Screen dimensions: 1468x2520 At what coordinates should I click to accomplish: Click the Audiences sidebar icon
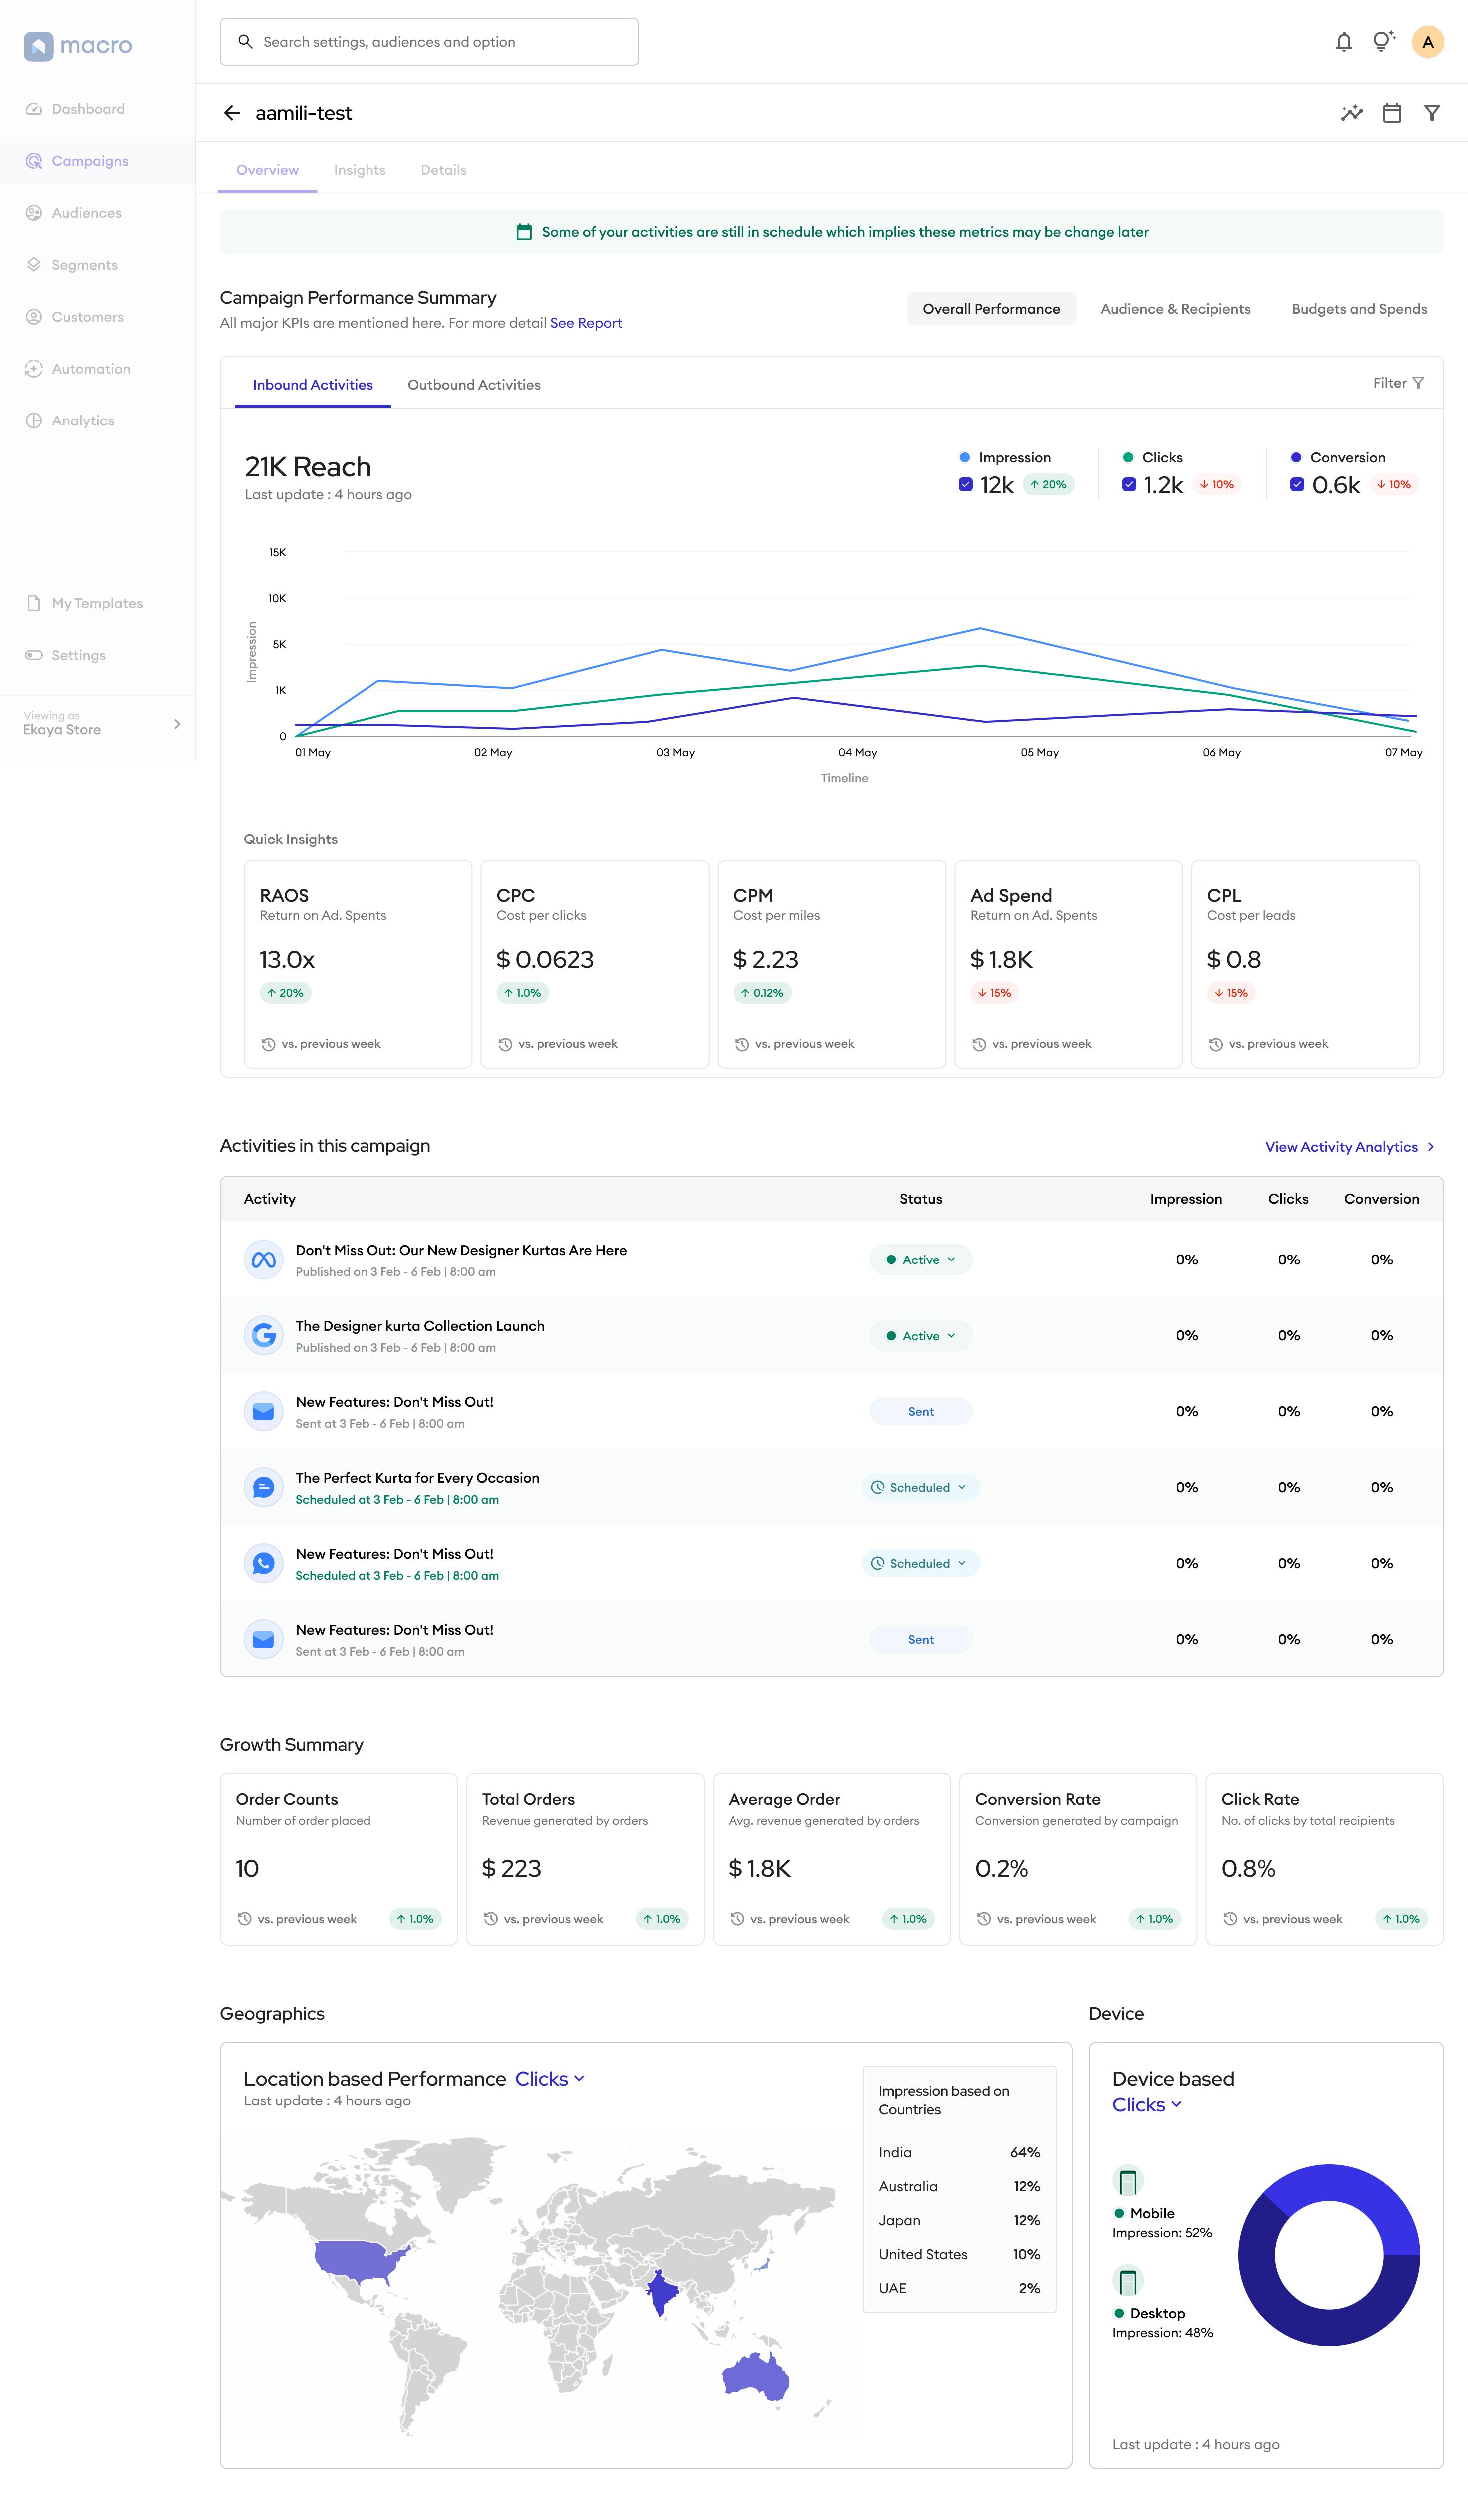click(x=34, y=213)
